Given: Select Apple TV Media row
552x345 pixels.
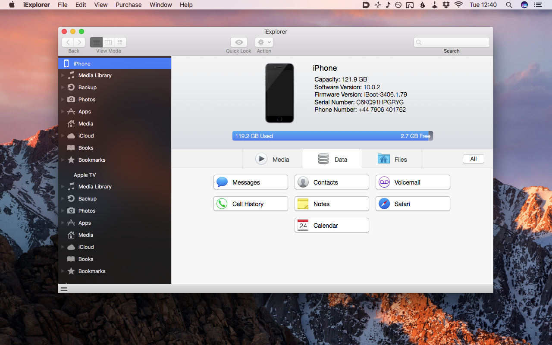Looking at the screenshot, I should pos(115,235).
